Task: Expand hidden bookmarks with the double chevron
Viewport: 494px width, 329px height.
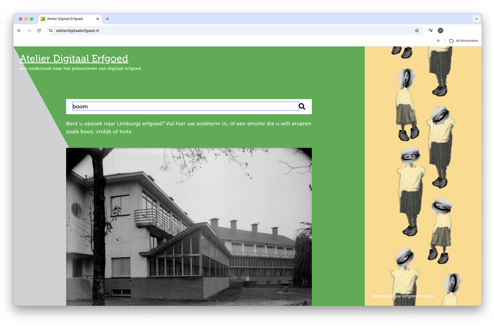Action: coord(438,41)
